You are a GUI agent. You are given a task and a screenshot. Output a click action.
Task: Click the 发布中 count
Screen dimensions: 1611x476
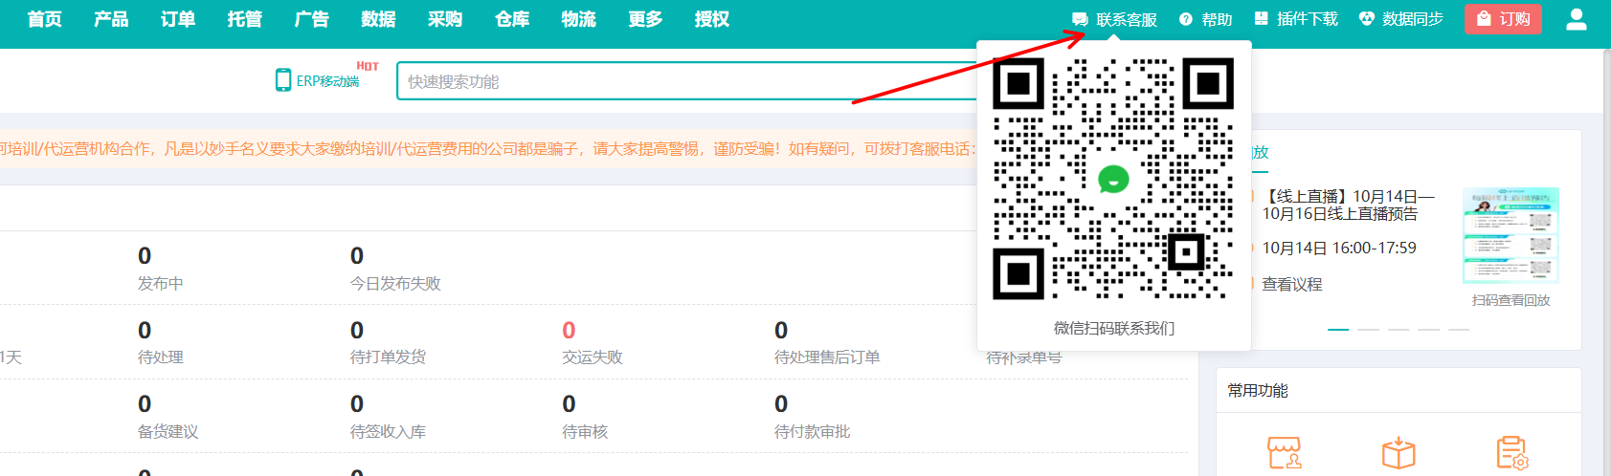145,255
